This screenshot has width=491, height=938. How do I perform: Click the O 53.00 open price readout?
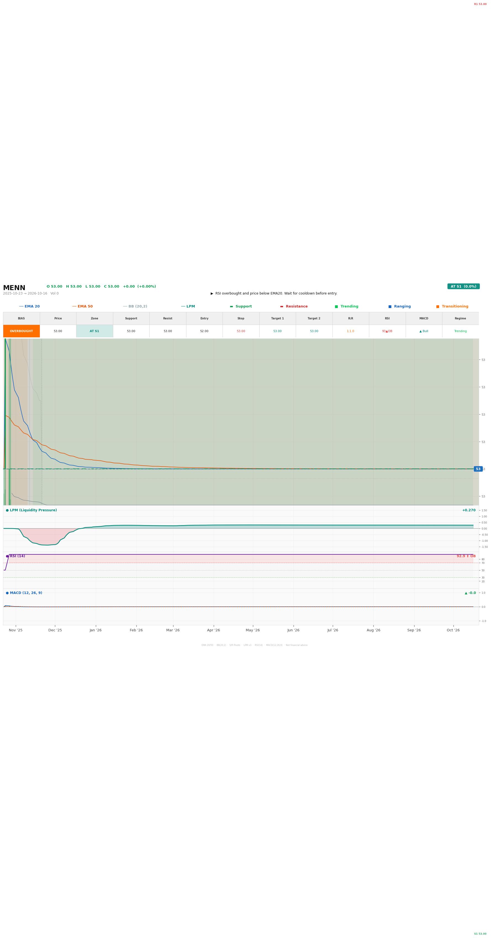click(54, 286)
